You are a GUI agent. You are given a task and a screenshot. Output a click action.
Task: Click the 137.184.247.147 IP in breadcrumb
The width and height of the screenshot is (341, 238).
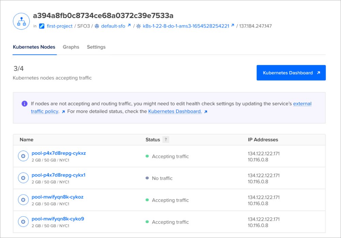pyautogui.click(x=255, y=26)
